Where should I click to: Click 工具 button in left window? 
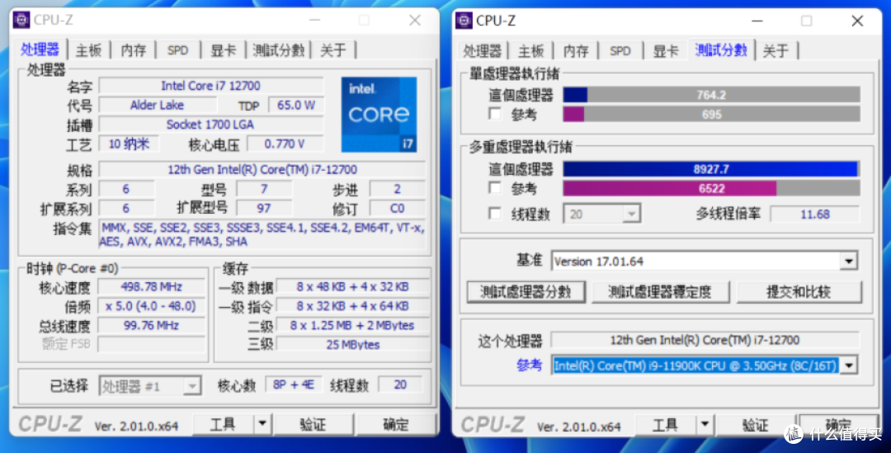point(224,424)
